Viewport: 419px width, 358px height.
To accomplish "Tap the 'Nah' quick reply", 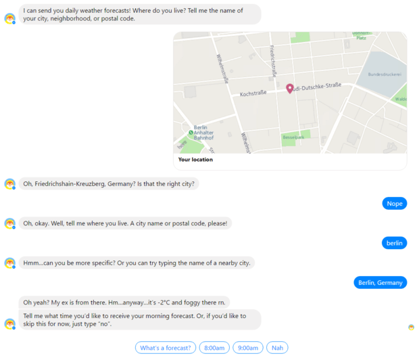I will (x=277, y=348).
